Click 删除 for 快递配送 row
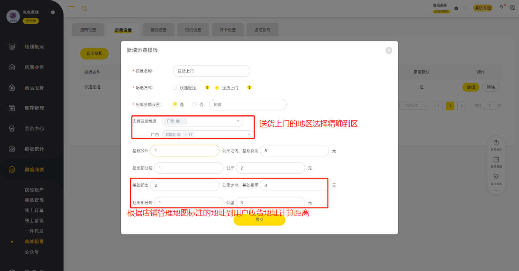 491,87
